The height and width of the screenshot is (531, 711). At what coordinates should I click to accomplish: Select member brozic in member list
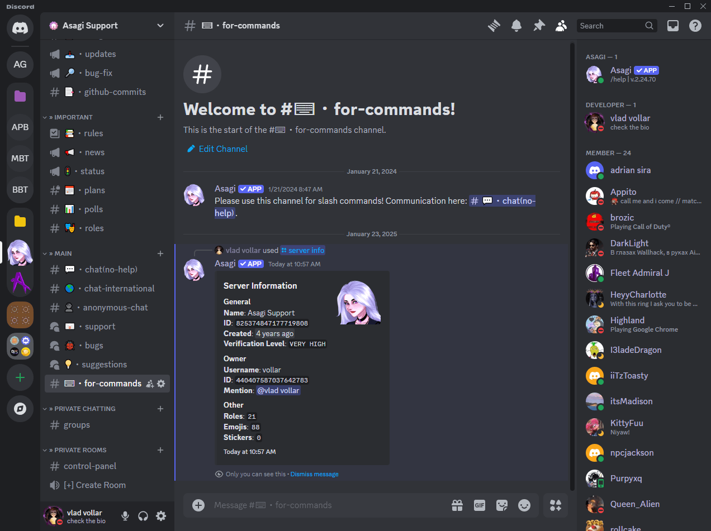tap(641, 222)
